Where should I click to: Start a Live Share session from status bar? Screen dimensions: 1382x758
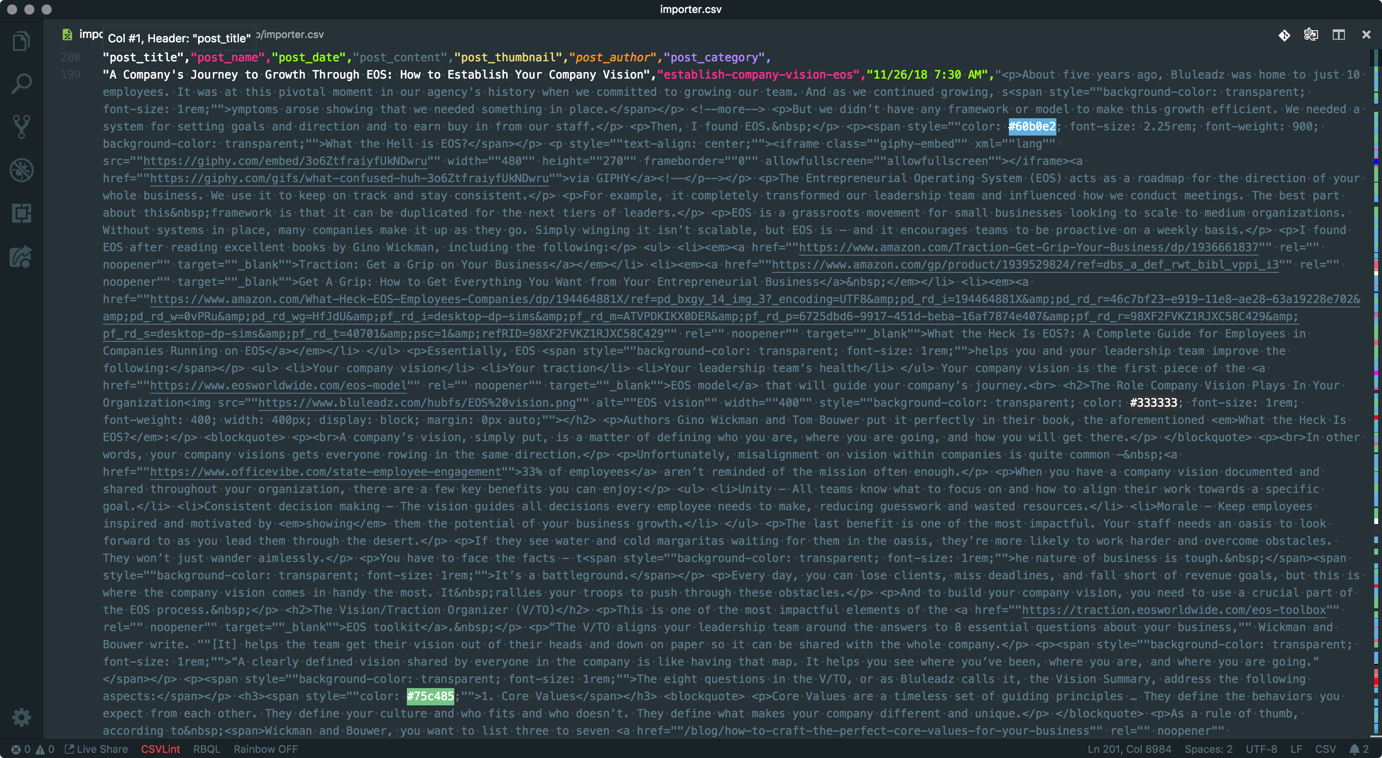pos(97,749)
